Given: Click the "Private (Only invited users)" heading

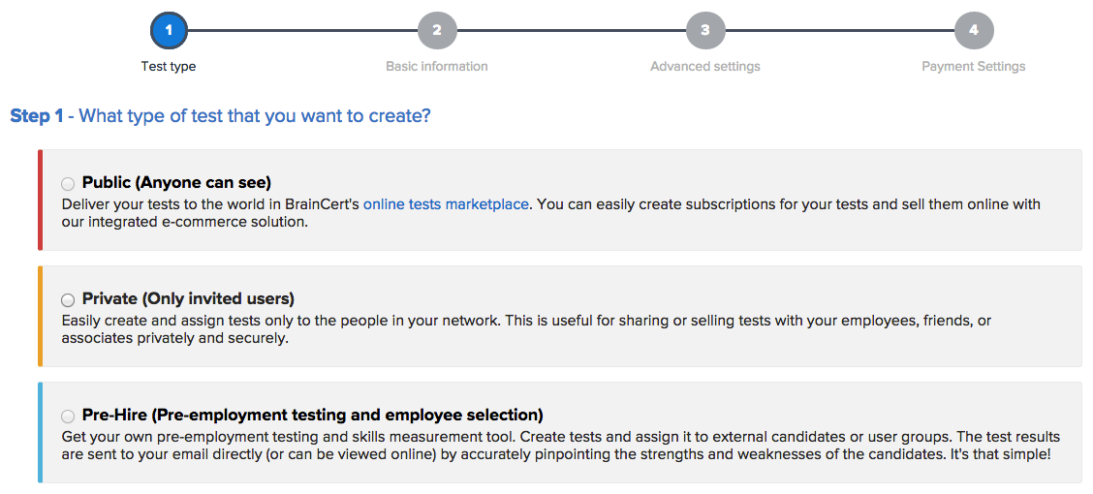Looking at the screenshot, I should click(x=188, y=299).
